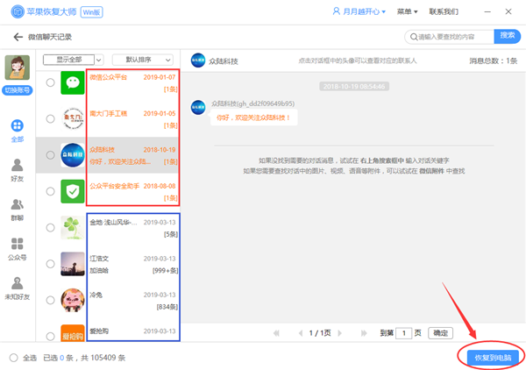Click the orange 爱抢购 avatar
The height and width of the screenshot is (370, 526).
[73, 333]
